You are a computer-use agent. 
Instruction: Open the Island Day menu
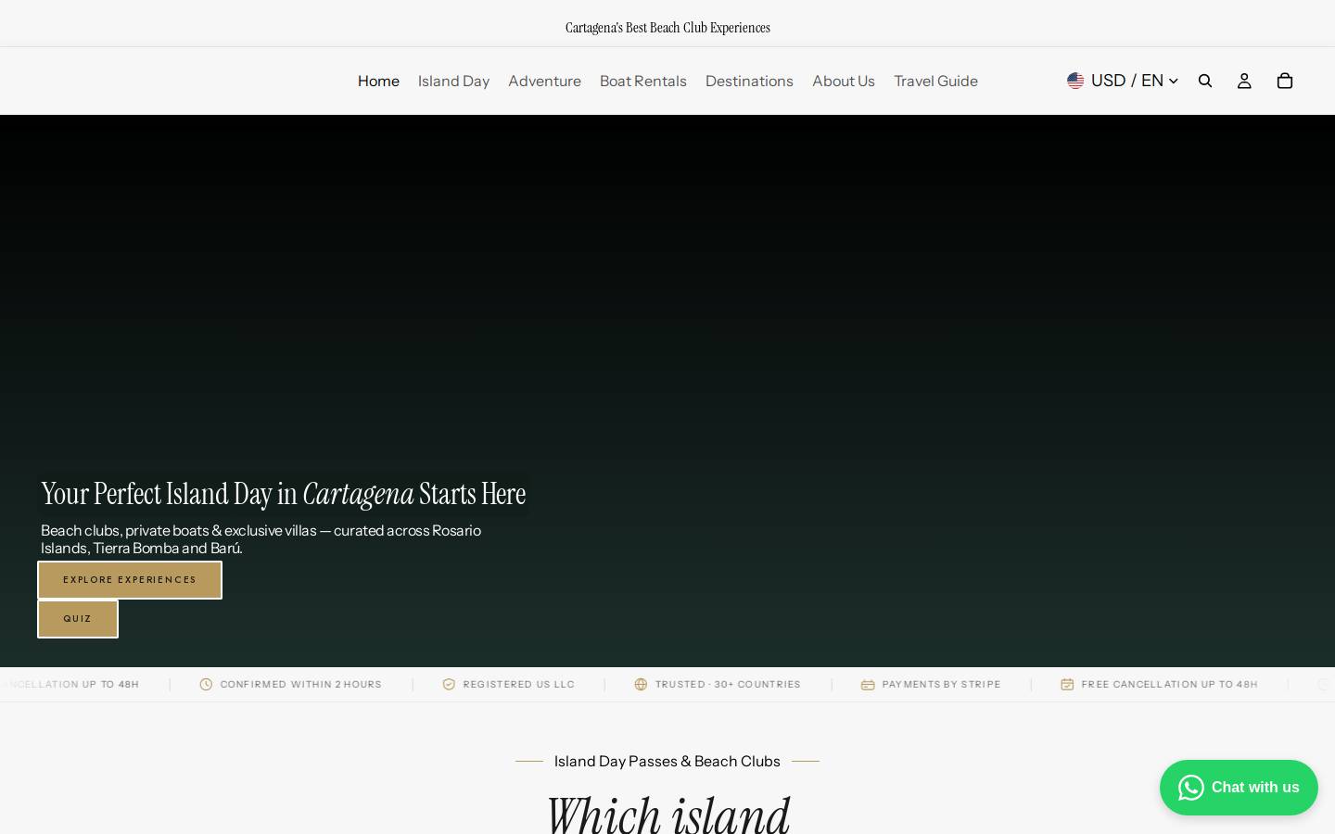pyautogui.click(x=453, y=81)
